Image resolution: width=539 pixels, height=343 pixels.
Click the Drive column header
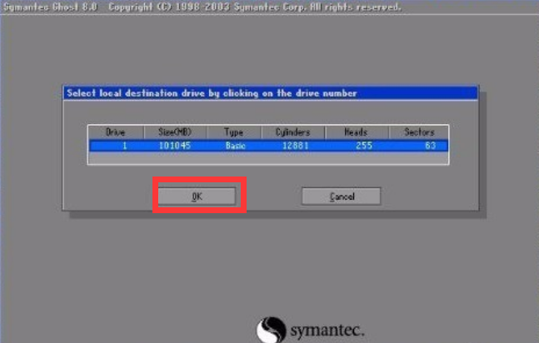[114, 132]
